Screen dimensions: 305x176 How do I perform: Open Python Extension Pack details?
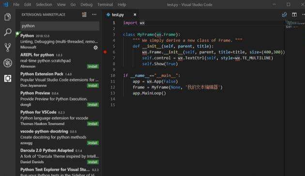coord(59,80)
